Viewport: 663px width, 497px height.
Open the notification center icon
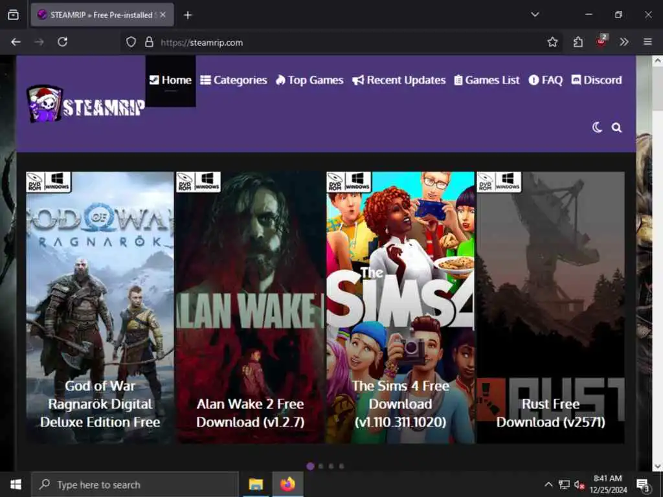[x=643, y=485]
